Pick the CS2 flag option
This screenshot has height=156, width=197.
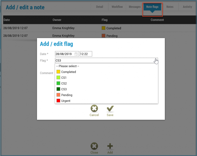pyautogui.click(x=64, y=83)
